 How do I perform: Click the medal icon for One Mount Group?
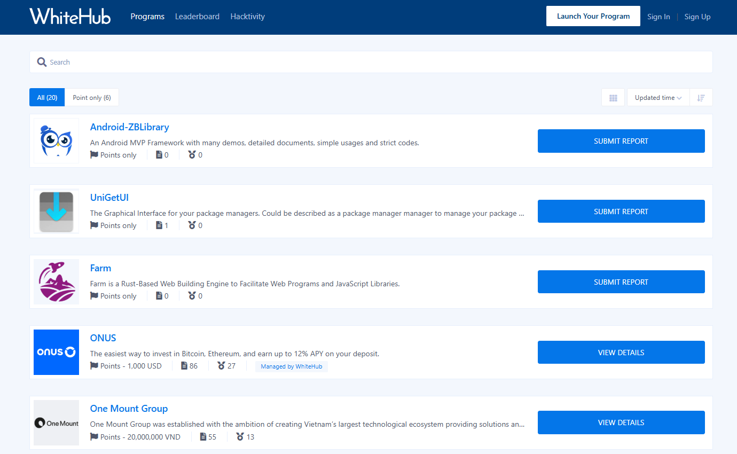pos(240,437)
